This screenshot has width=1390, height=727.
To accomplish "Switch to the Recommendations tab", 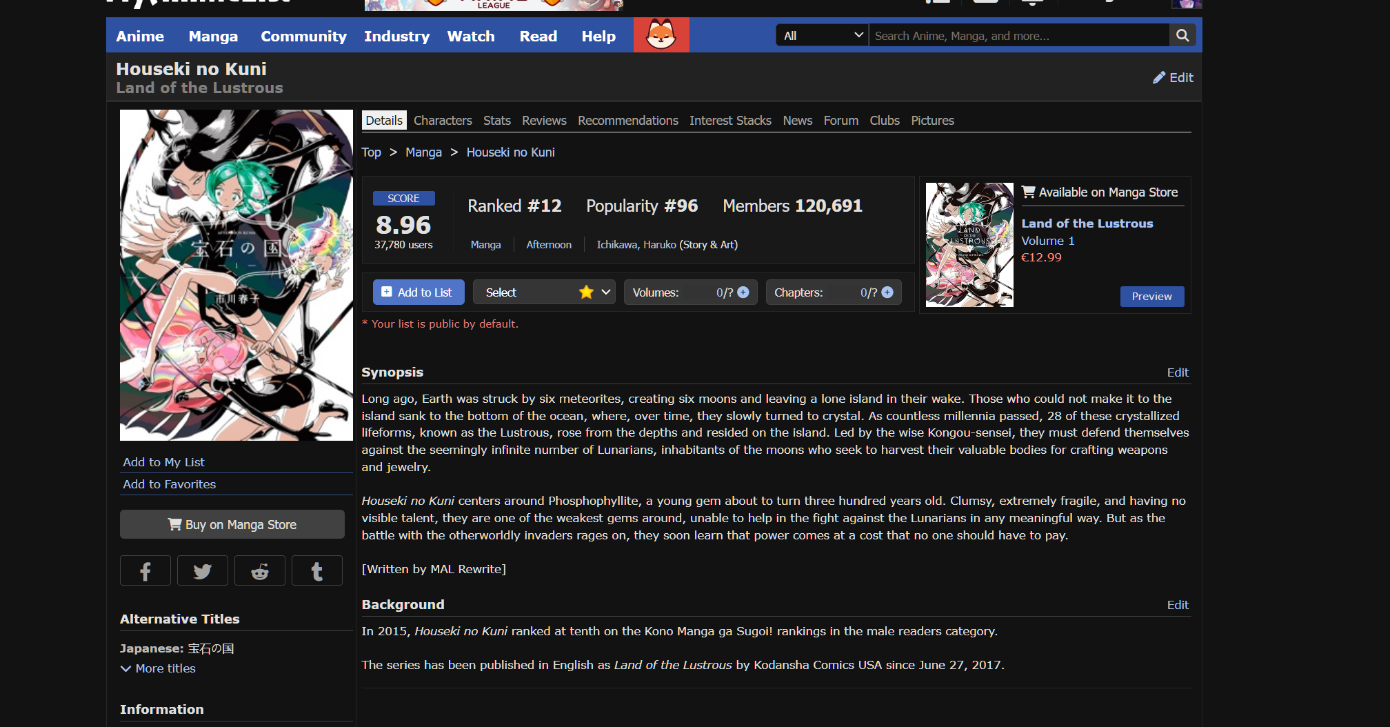I will coord(628,121).
